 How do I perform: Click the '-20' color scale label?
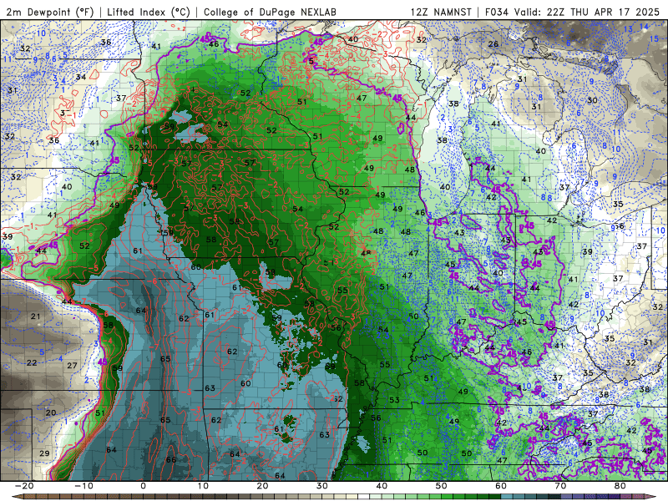(x=24, y=486)
